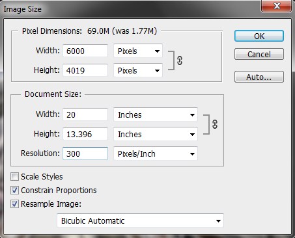
Task: Select the Pixel Dimensions Width field showing 6000
Action: (85, 51)
